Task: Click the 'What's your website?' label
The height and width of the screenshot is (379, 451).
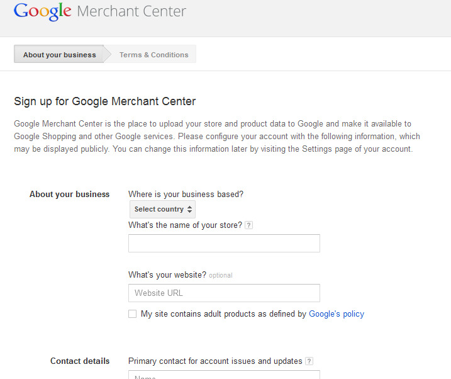Action: 167,274
